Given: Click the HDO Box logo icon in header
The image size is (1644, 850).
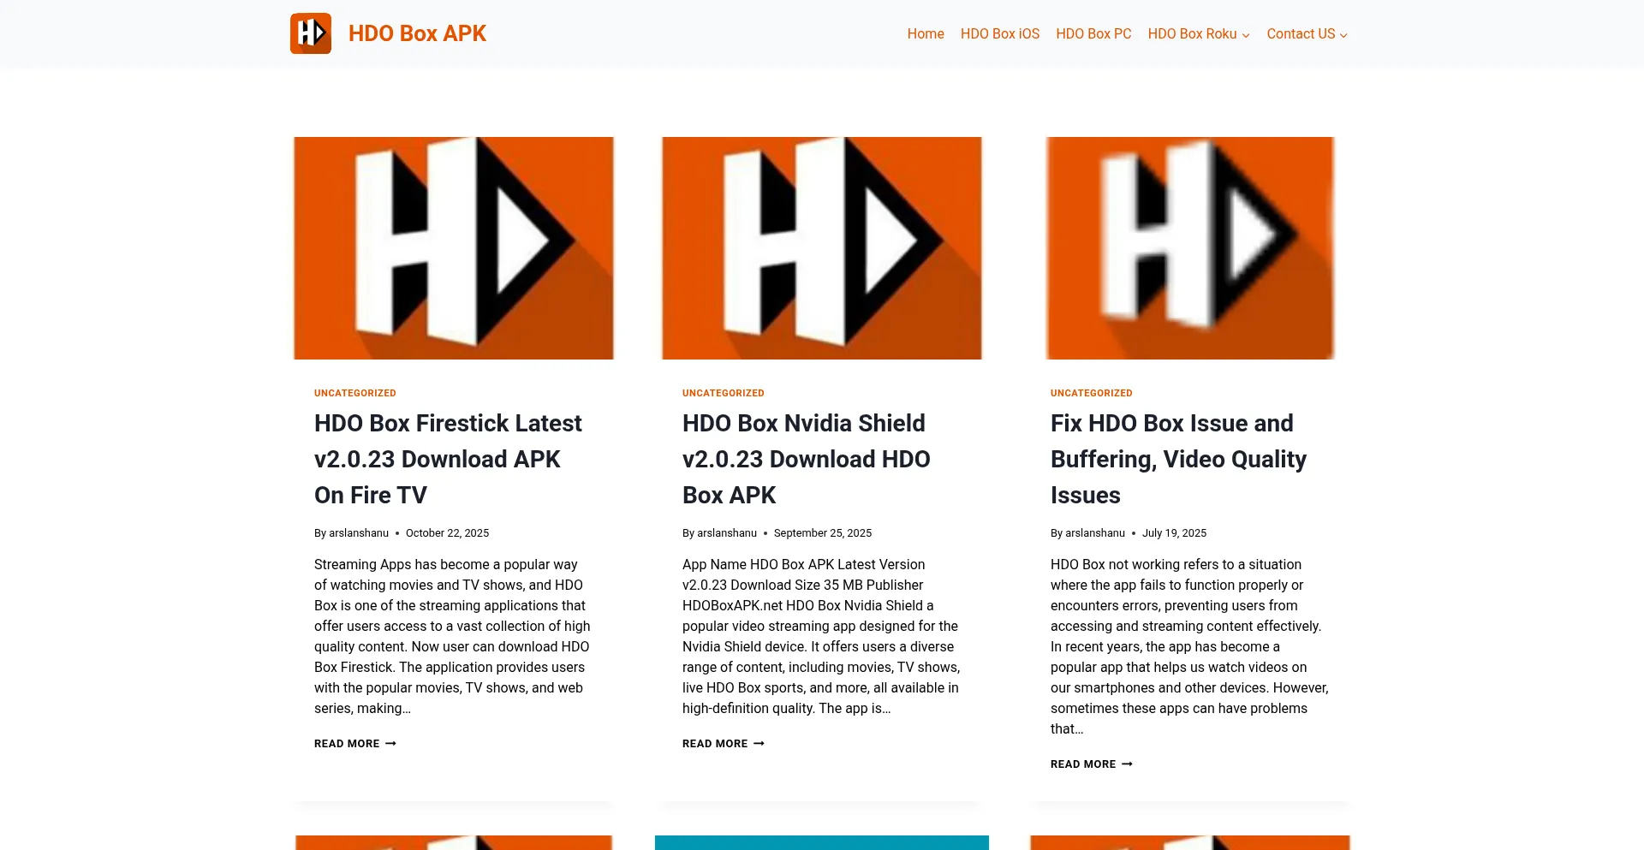Looking at the screenshot, I should (x=310, y=33).
